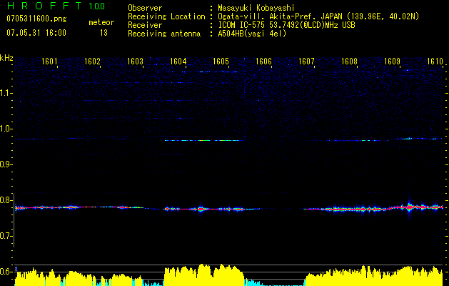Click the 0.9 kHz axis label
The width and height of the screenshot is (449, 286).
(6, 164)
